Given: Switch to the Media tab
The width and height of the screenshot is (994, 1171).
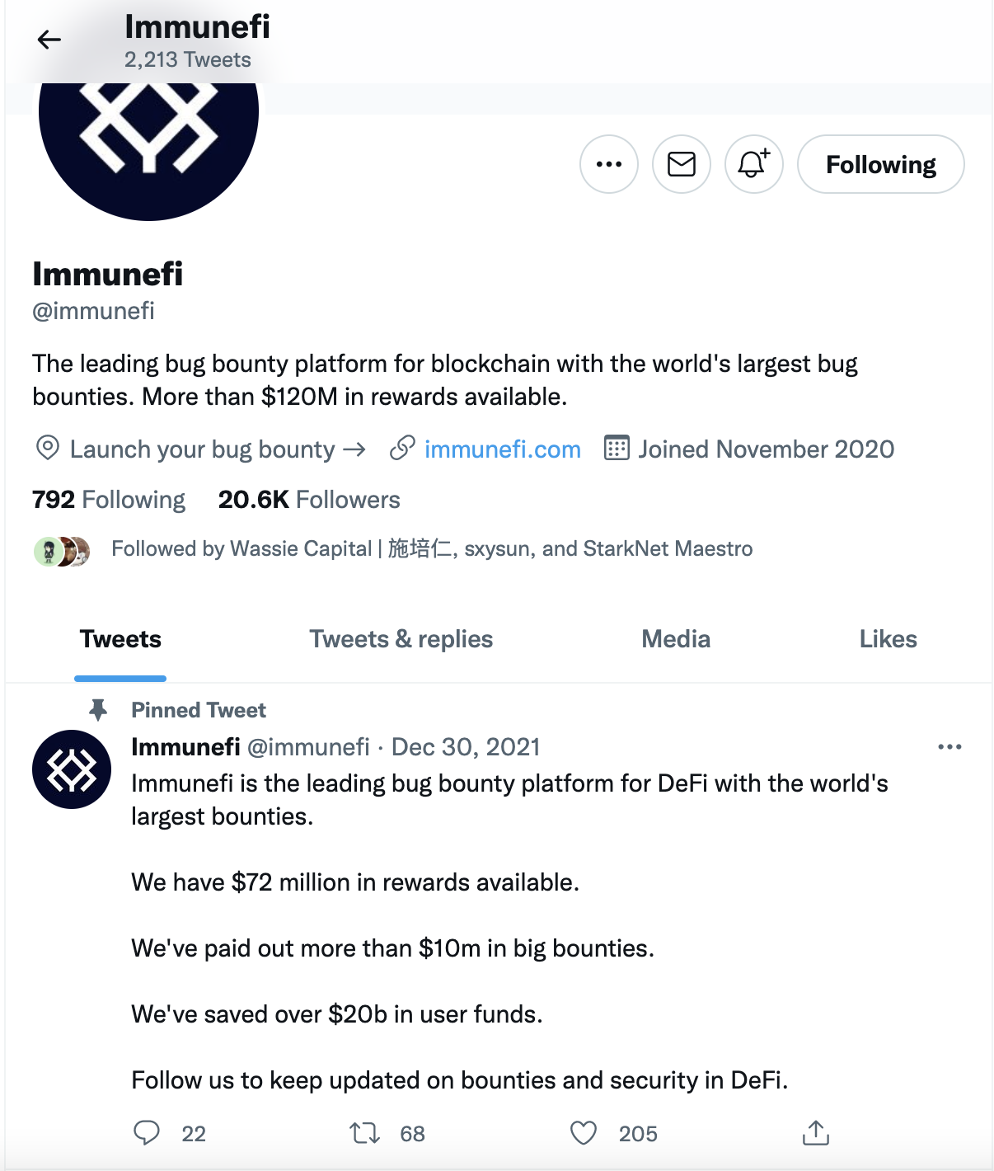Looking at the screenshot, I should click(676, 639).
